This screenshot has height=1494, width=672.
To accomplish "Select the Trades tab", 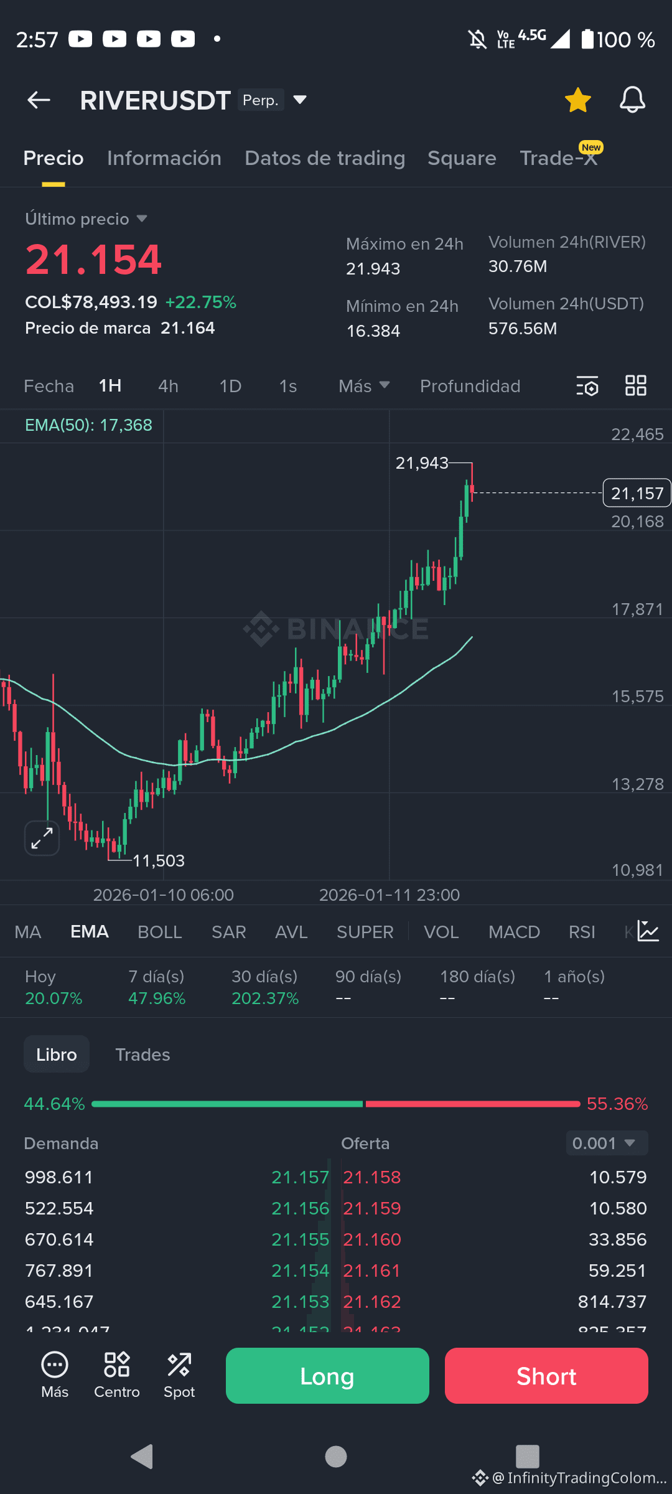I will point(142,1055).
